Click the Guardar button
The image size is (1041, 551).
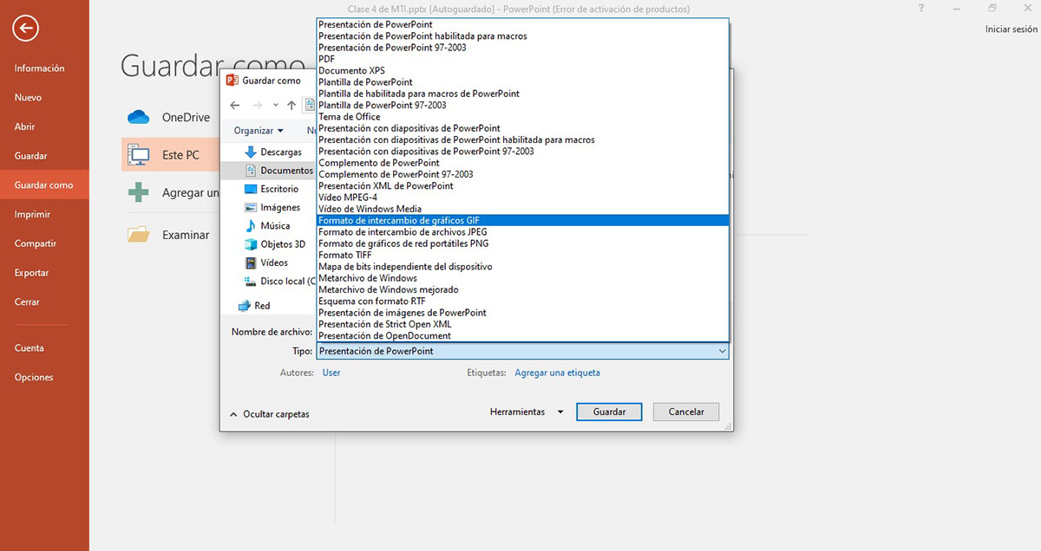pyautogui.click(x=609, y=412)
